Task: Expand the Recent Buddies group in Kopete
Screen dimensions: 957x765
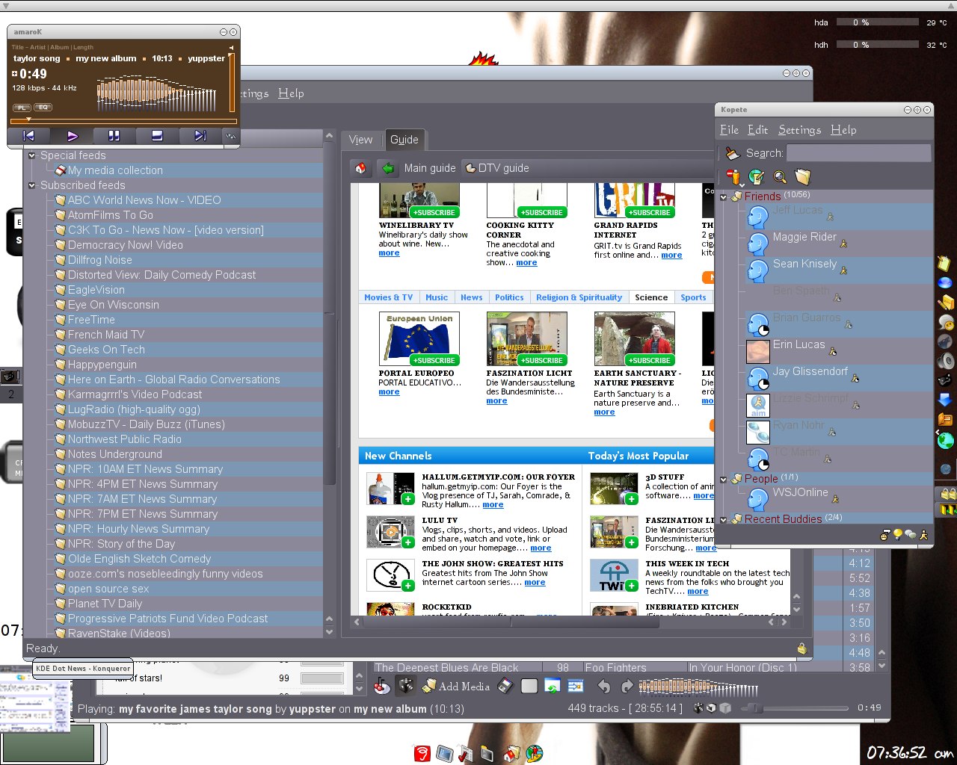Action: (724, 520)
